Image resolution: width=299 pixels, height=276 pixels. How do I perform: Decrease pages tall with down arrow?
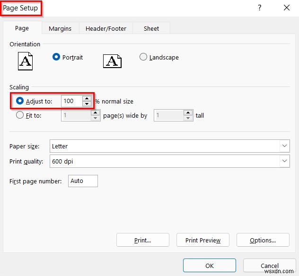pyautogui.click(x=188, y=118)
